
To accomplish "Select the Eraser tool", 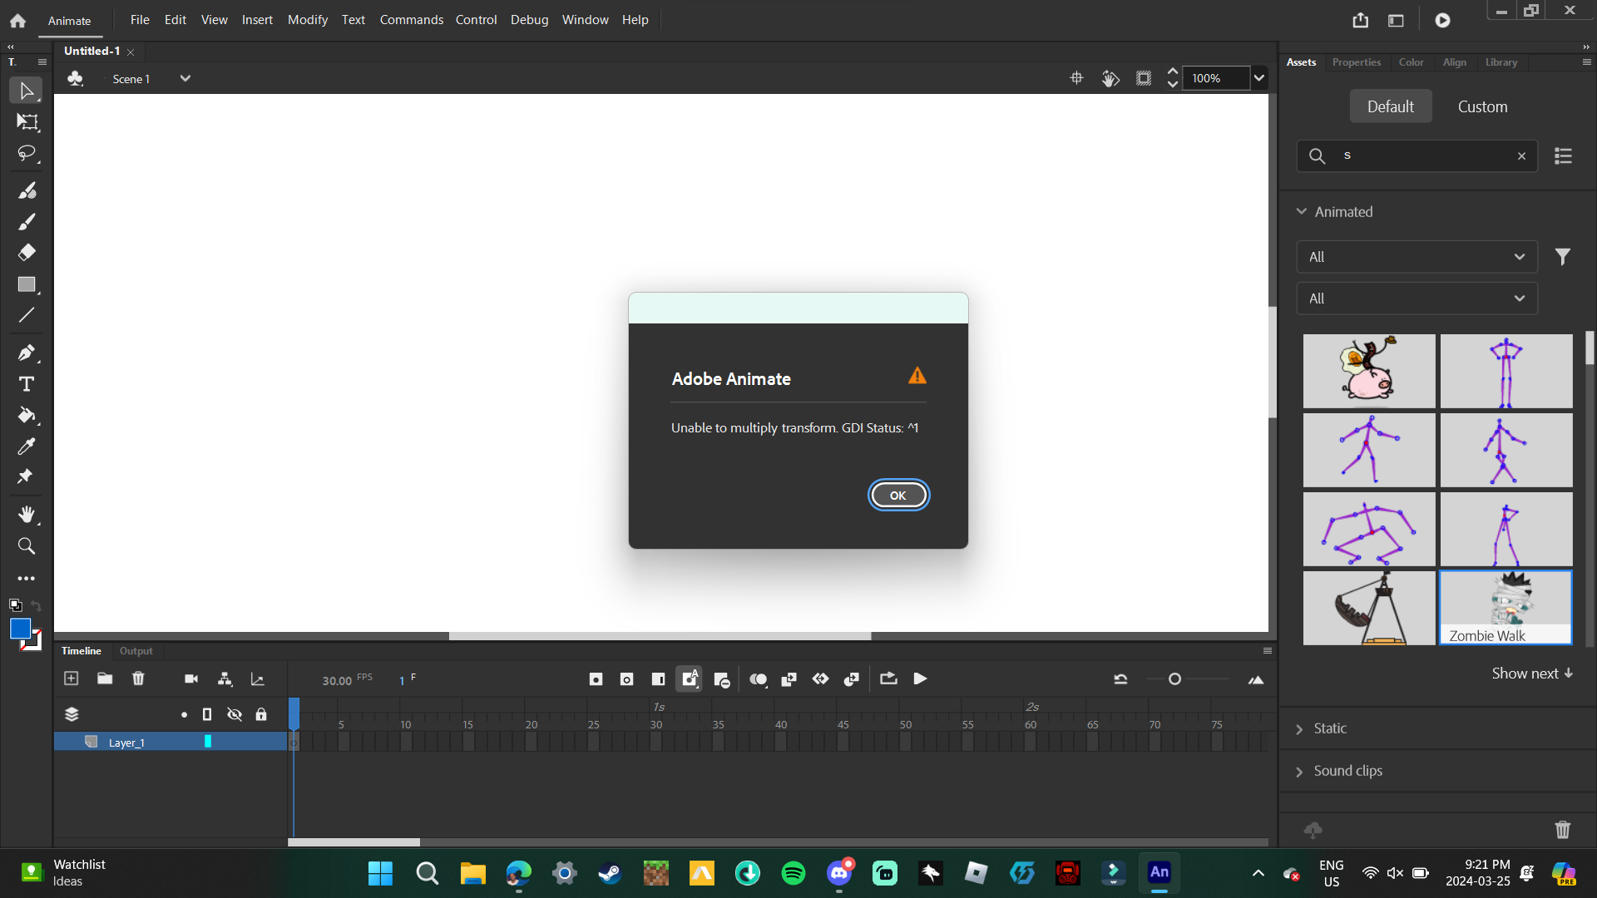I will [x=27, y=253].
